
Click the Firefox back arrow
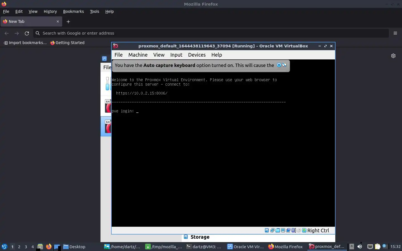(7, 33)
